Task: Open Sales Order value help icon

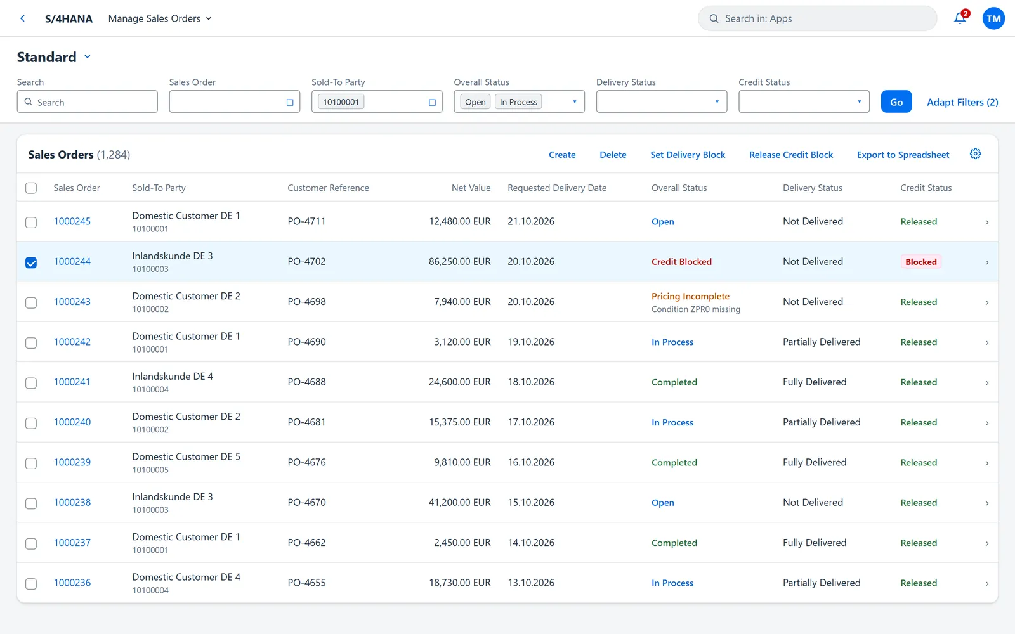Action: click(290, 102)
